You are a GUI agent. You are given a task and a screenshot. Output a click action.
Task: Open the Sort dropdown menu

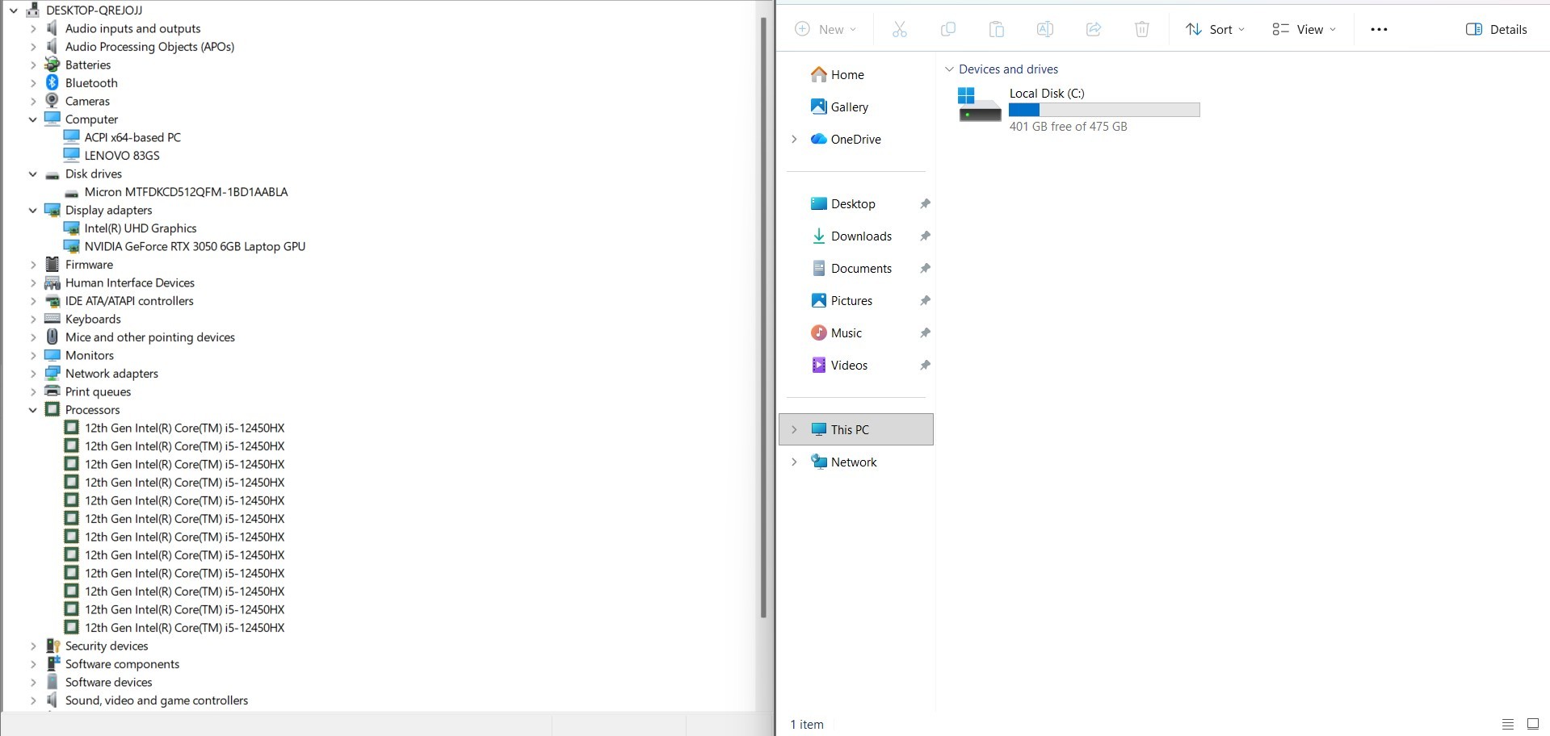coord(1215,30)
